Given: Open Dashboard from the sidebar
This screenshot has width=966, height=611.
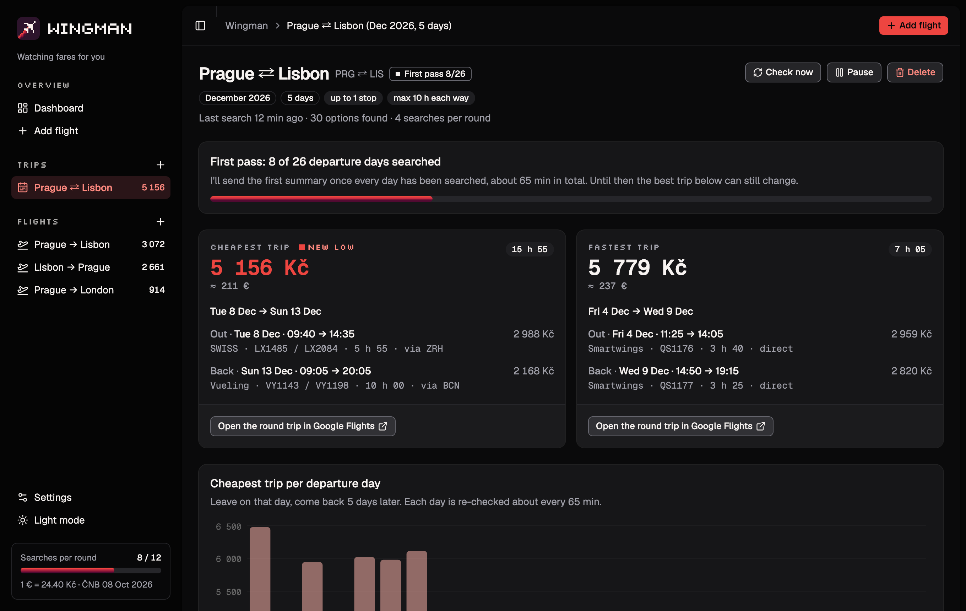Looking at the screenshot, I should pos(91,108).
